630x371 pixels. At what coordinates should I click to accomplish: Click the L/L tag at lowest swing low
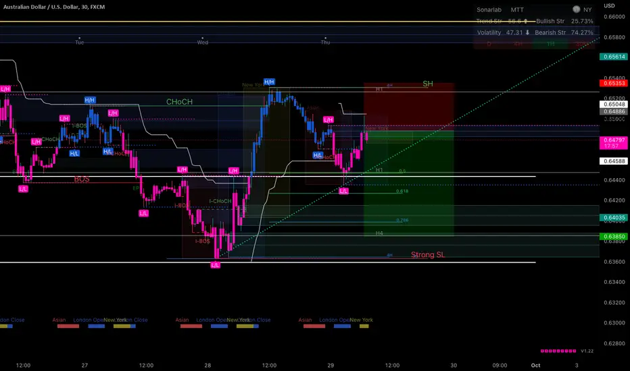click(216, 265)
